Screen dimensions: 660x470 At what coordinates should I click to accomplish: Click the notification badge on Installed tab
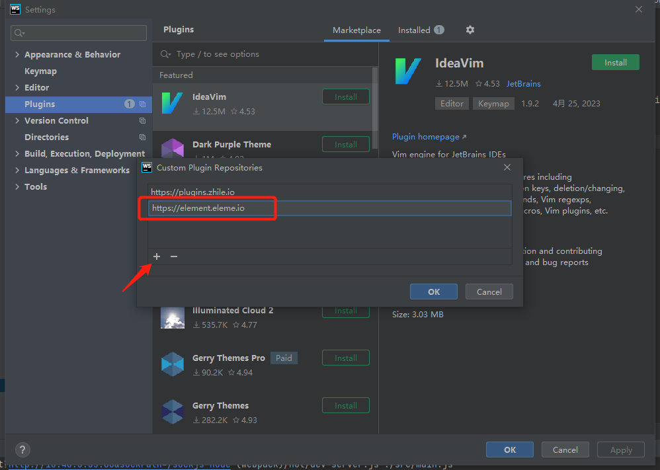[439, 30]
